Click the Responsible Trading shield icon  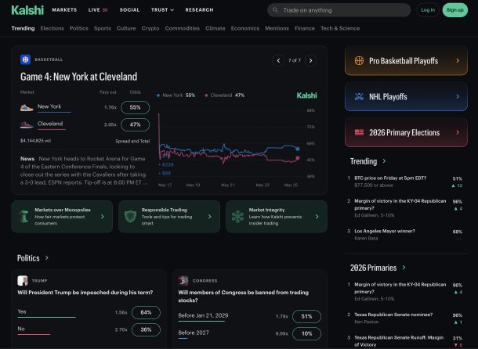pos(131,216)
